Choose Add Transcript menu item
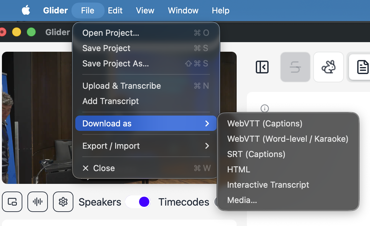Viewport: 370px width, 226px height. tap(146, 101)
